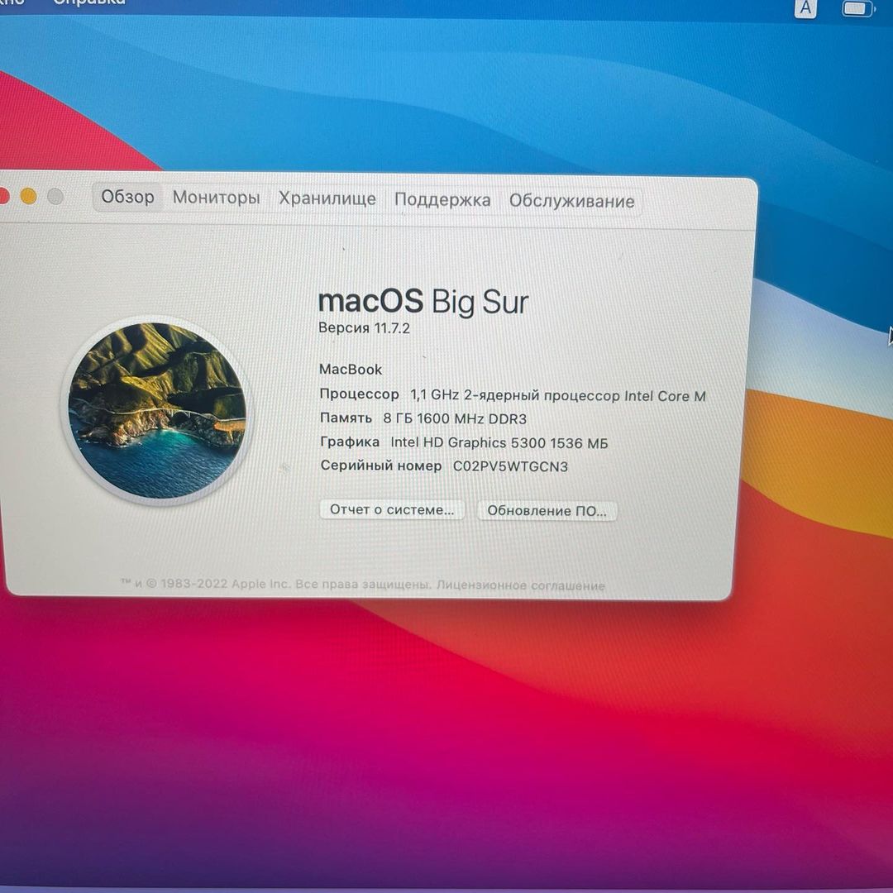Switch to the Обзор tab

(x=127, y=197)
